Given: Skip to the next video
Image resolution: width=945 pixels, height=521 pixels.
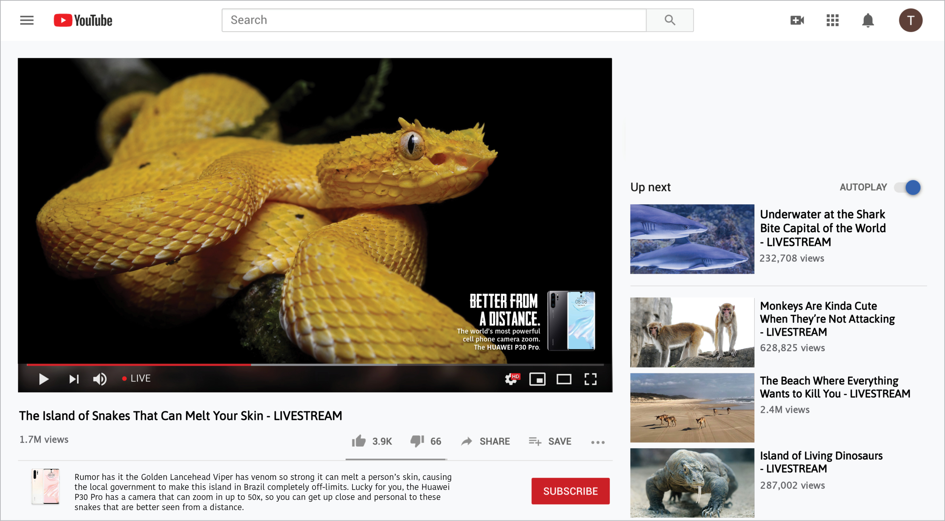Looking at the screenshot, I should 74,379.
